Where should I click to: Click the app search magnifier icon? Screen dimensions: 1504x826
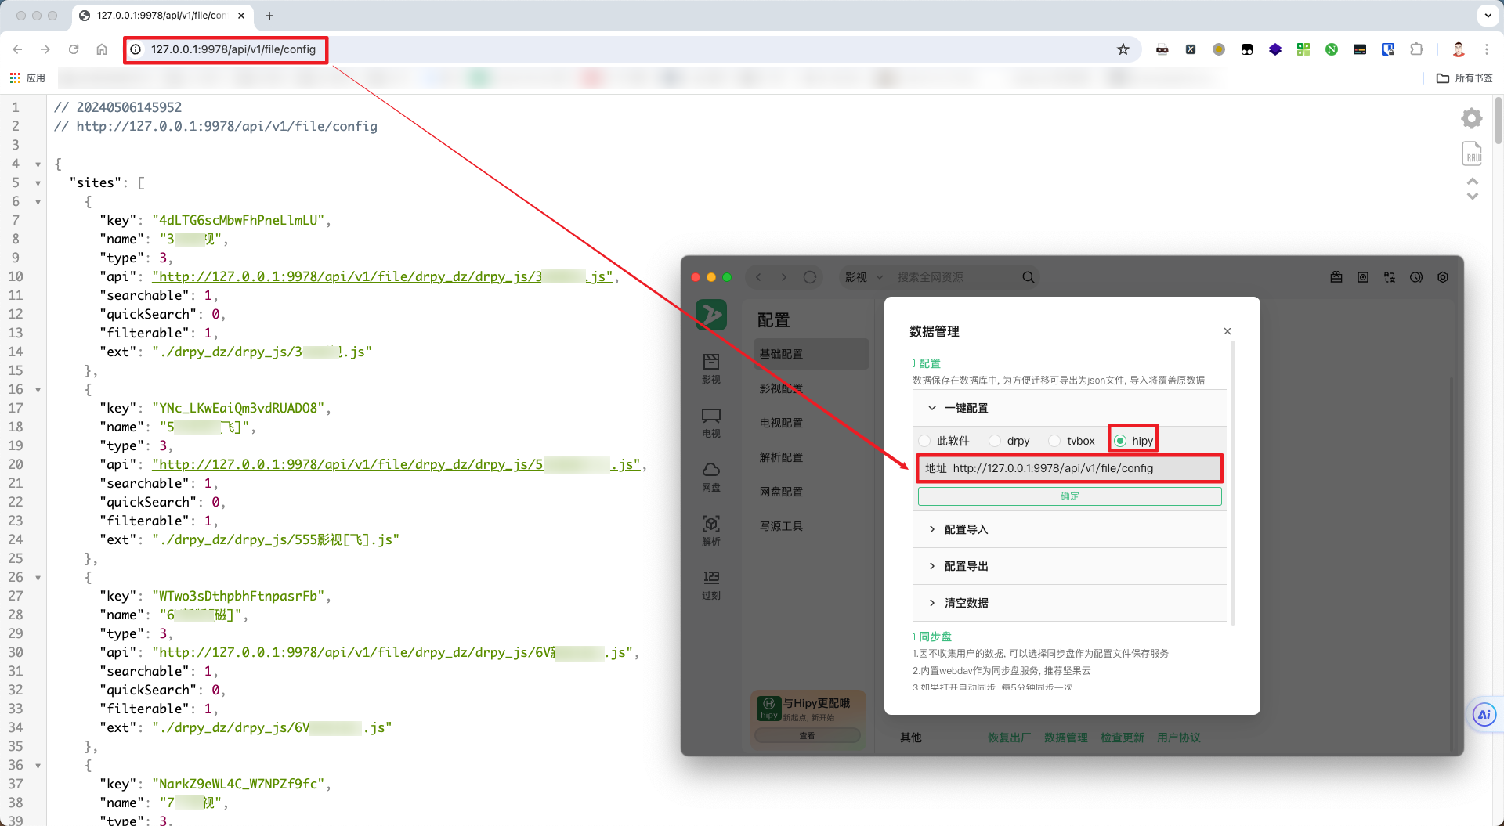point(1029,277)
